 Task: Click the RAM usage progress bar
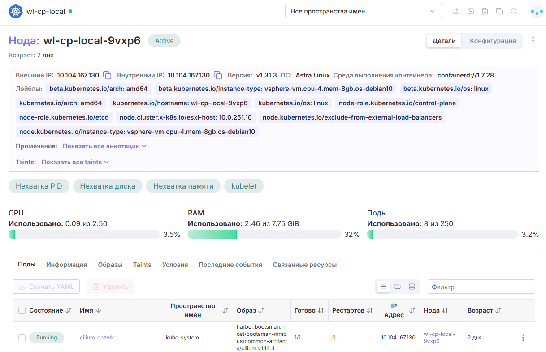click(264, 234)
